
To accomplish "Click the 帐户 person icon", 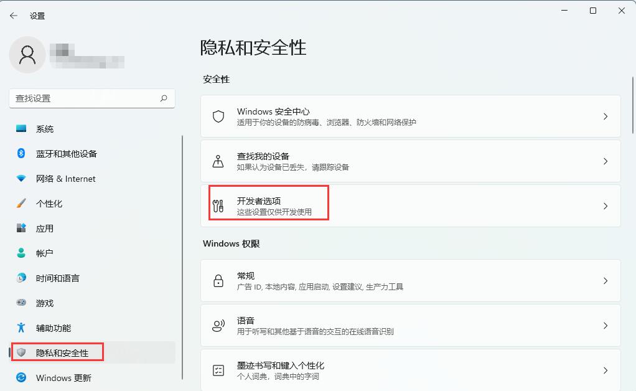I will tap(21, 253).
